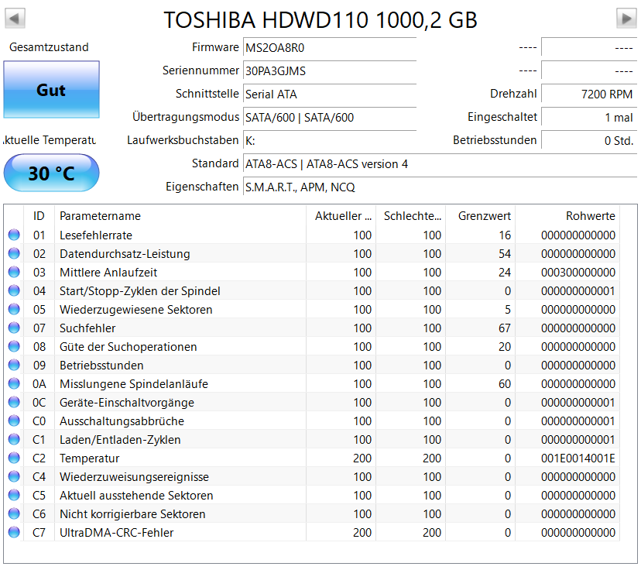Go to next disk with right arrow

(626, 19)
